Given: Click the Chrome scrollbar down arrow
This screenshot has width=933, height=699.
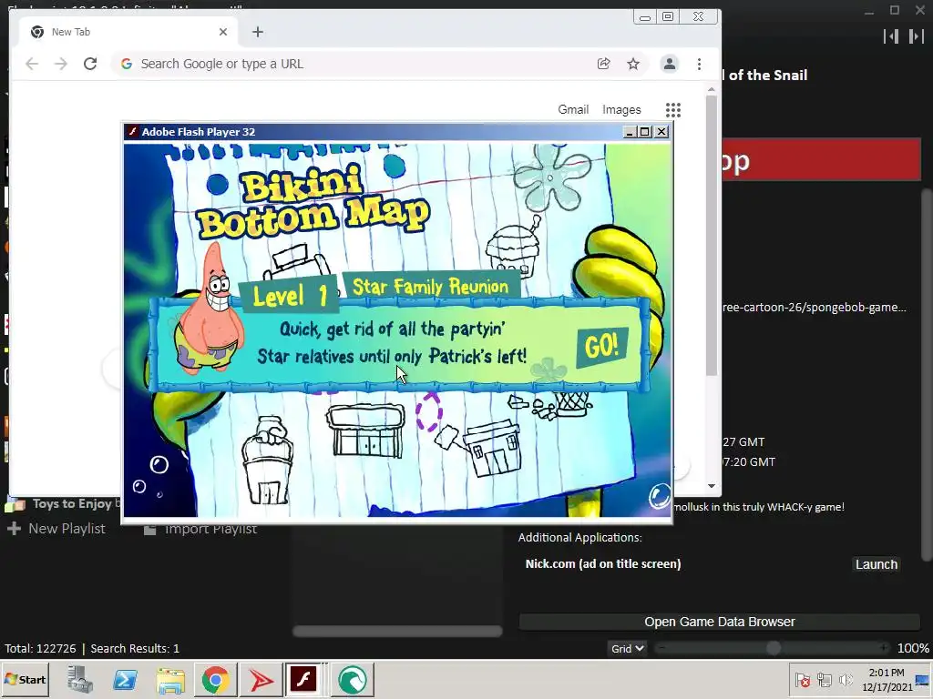Looking at the screenshot, I should [711, 486].
